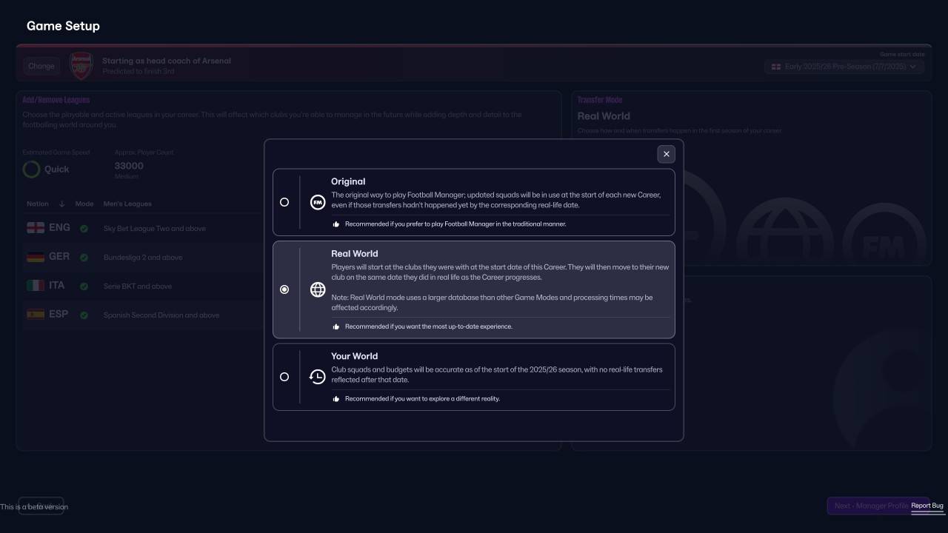Screen dimensions: 948x533
Task: Click the traditional manner recommendation text
Action: point(455,224)
